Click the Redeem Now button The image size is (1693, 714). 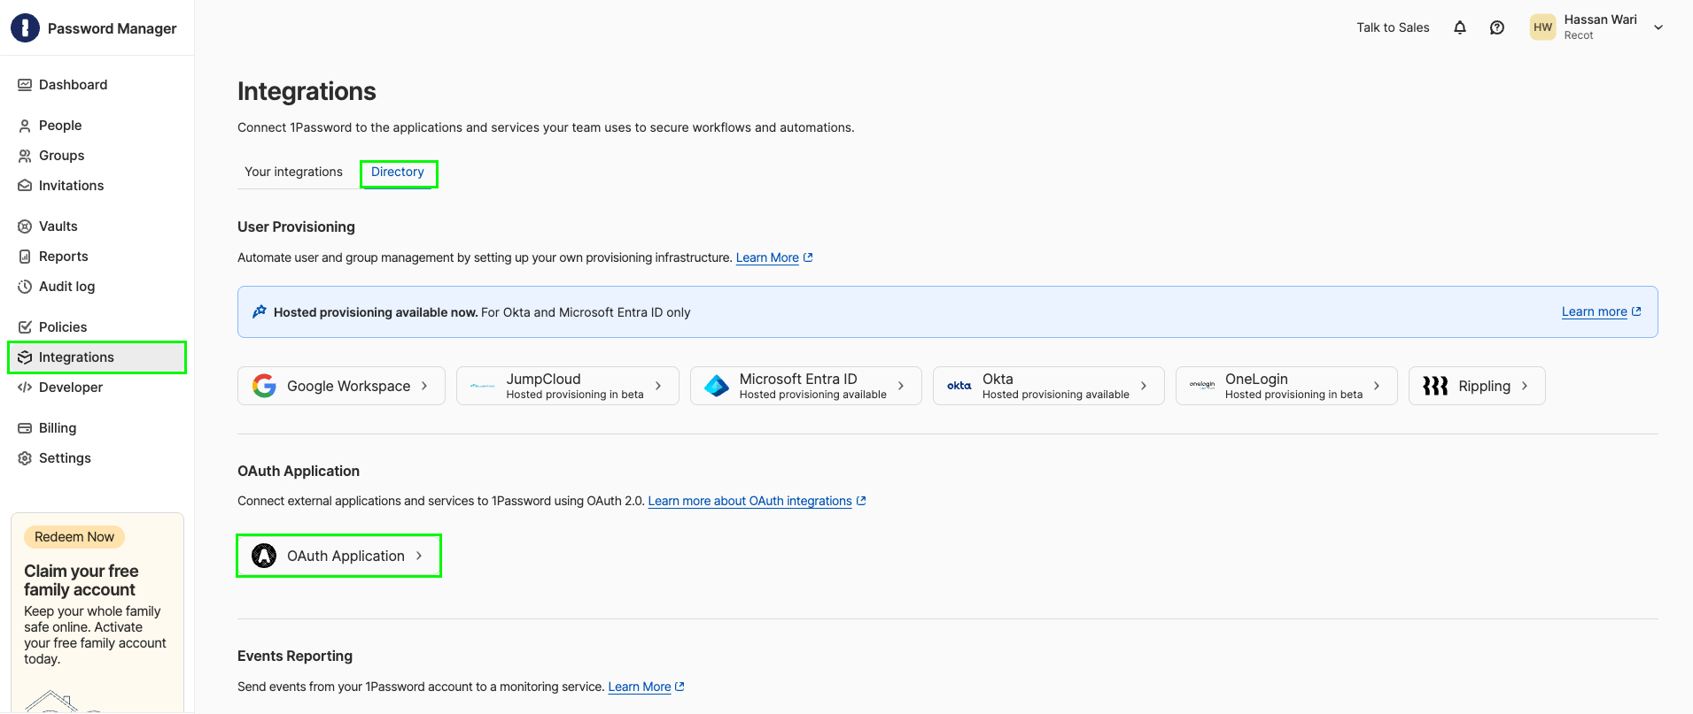74,537
